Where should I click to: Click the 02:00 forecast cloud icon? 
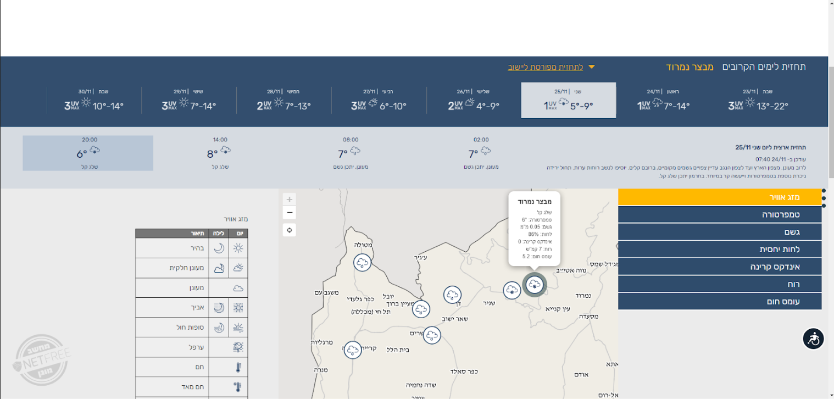486,150
